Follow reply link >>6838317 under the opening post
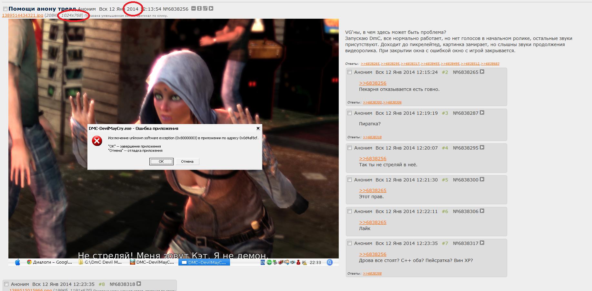The width and height of the screenshot is (592, 291). pyautogui.click(x=410, y=64)
